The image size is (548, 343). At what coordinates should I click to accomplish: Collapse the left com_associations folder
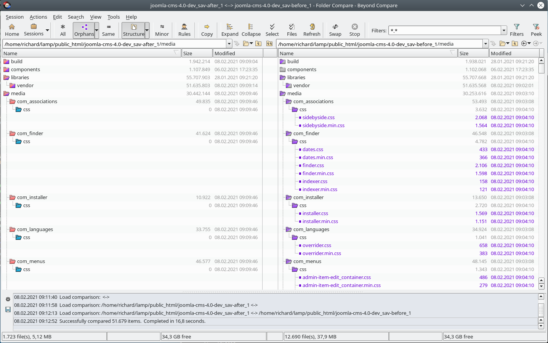click(x=12, y=101)
